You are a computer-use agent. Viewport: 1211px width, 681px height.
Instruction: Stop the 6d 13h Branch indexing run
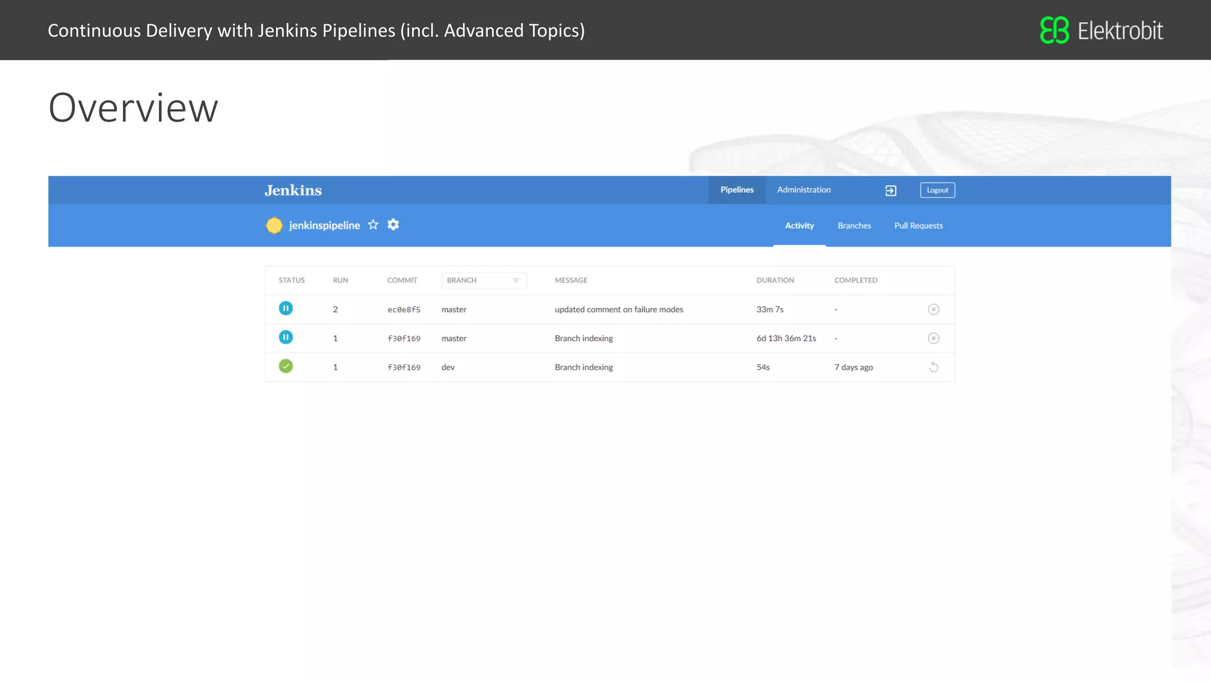933,338
